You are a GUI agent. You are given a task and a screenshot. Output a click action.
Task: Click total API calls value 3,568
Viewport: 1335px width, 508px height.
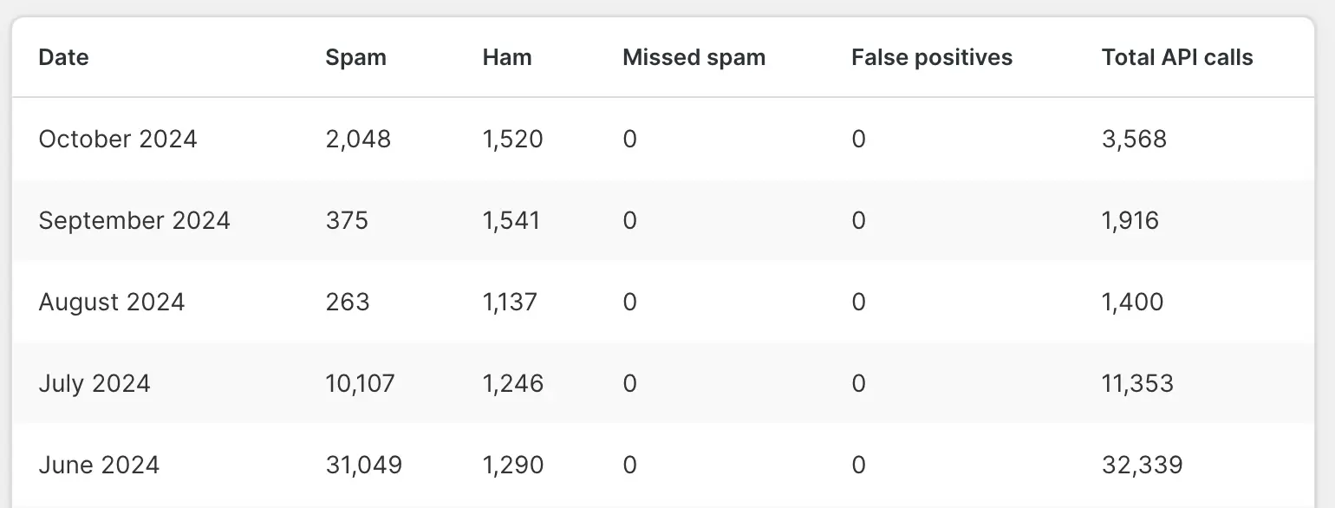pyautogui.click(x=1134, y=139)
